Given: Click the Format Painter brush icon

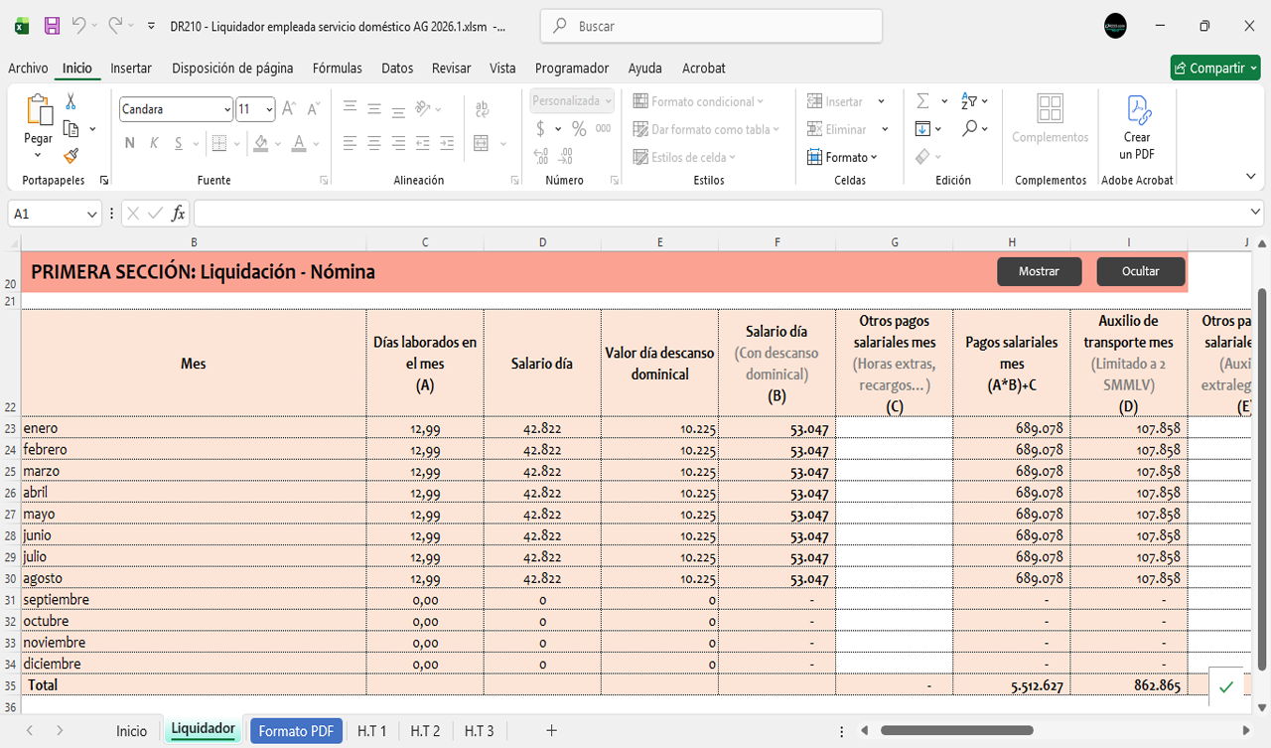Looking at the screenshot, I should 71,156.
